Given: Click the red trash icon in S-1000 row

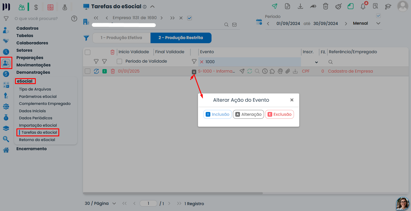Looking at the screenshot, I should [113, 71].
